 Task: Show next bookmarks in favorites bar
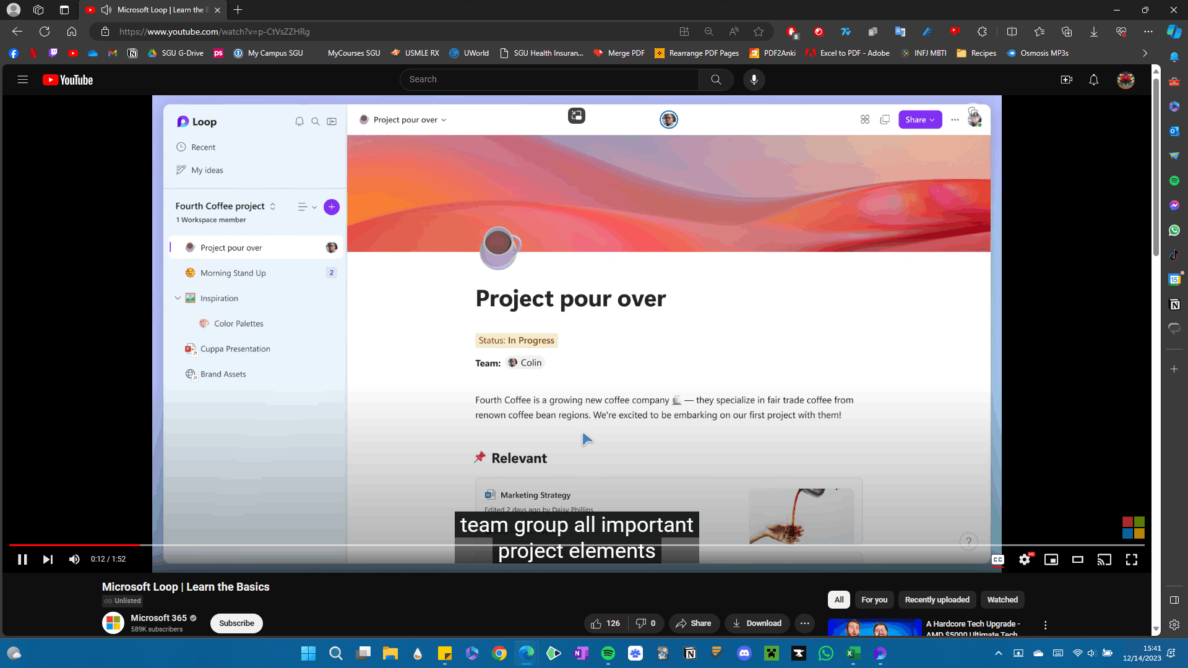tap(1145, 53)
